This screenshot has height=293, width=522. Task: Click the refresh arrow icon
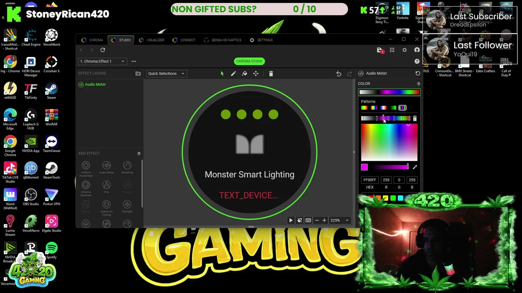pyautogui.click(x=103, y=50)
